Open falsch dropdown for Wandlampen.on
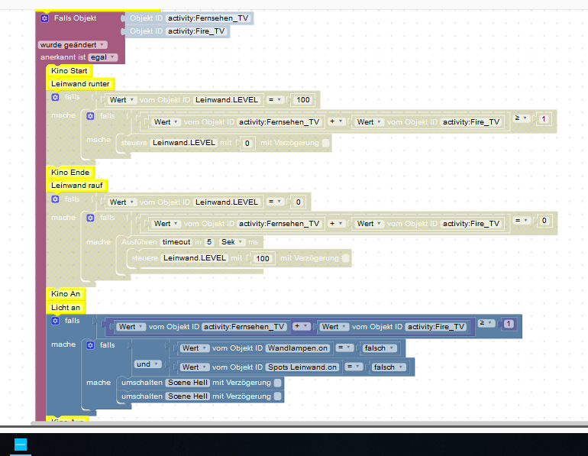This screenshot has width=588, height=456. (379, 348)
